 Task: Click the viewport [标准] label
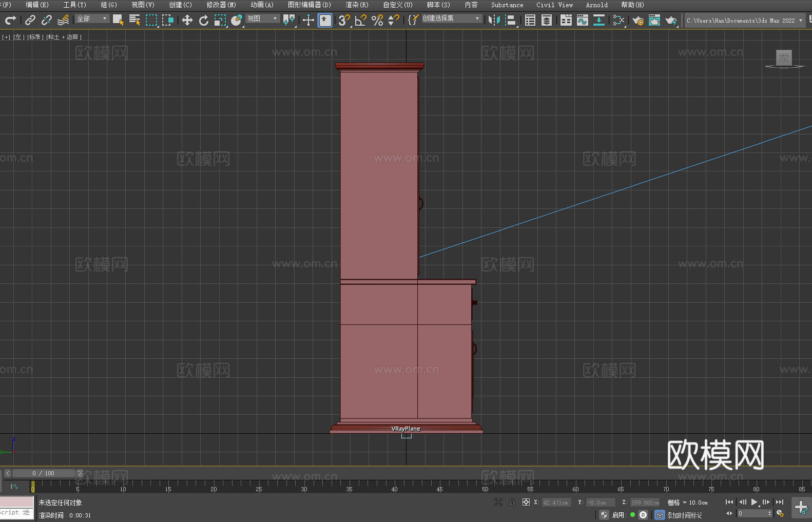point(35,37)
